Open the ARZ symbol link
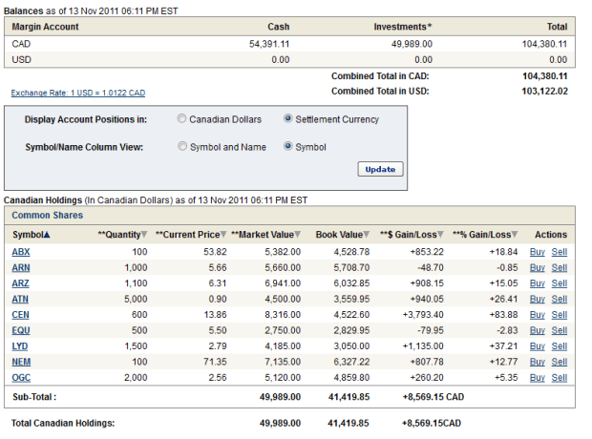This screenshot has width=592, height=439. pyautogui.click(x=21, y=283)
